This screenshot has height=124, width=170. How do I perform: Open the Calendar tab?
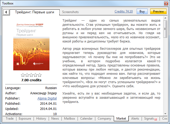coord(86,119)
